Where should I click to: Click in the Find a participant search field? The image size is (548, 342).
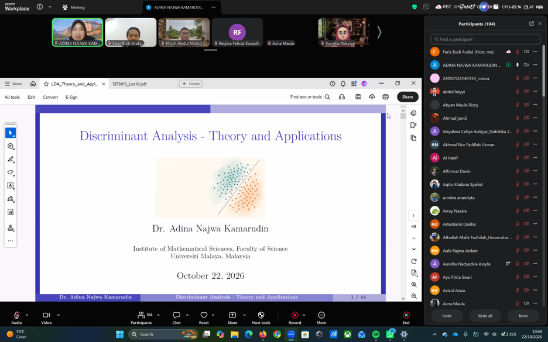pos(485,39)
